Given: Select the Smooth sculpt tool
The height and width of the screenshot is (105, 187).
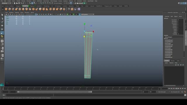Looking at the screenshot, I should click(x=10, y=9).
